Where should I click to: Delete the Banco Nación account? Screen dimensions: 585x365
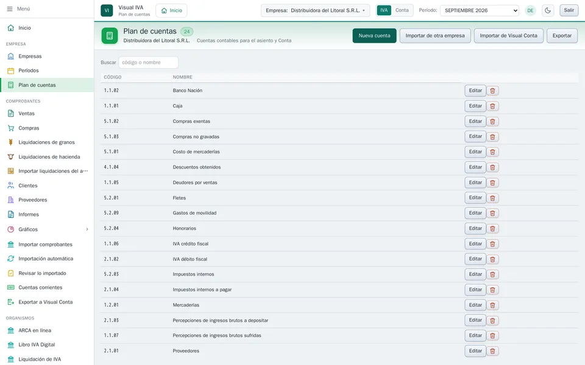492,91
